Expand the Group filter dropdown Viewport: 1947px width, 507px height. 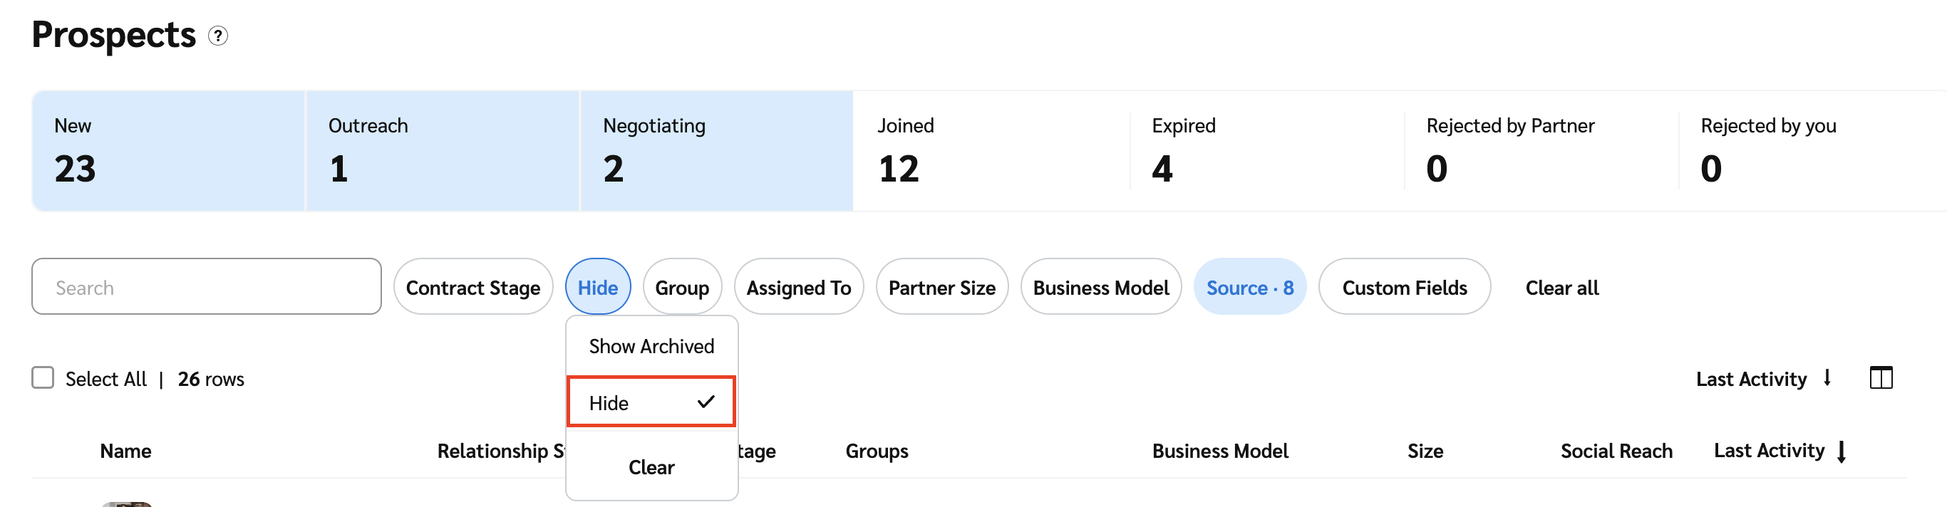682,287
